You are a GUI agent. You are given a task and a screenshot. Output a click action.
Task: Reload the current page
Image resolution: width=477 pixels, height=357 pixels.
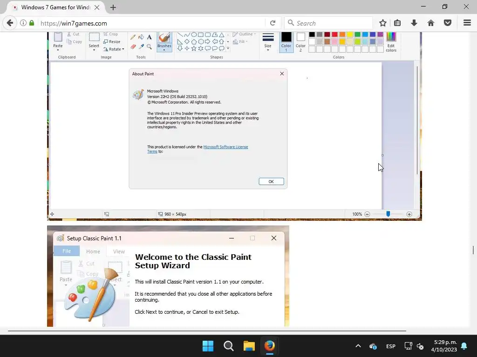(273, 23)
